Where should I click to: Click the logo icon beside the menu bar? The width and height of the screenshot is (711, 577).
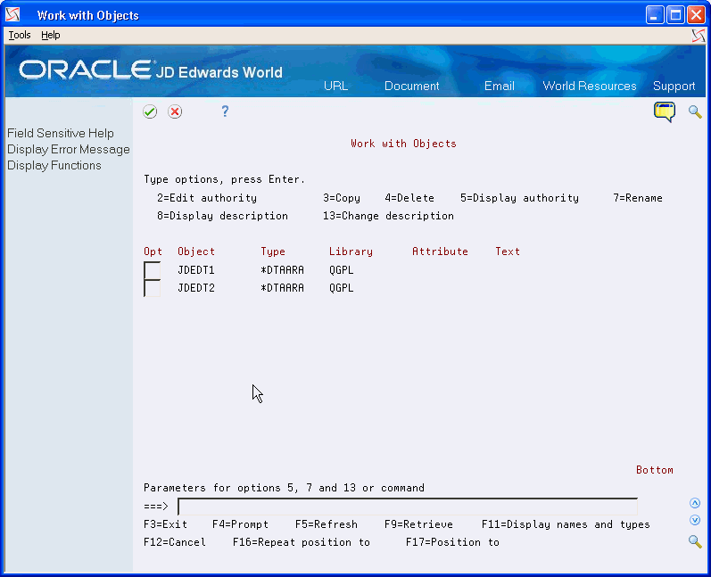tap(699, 36)
